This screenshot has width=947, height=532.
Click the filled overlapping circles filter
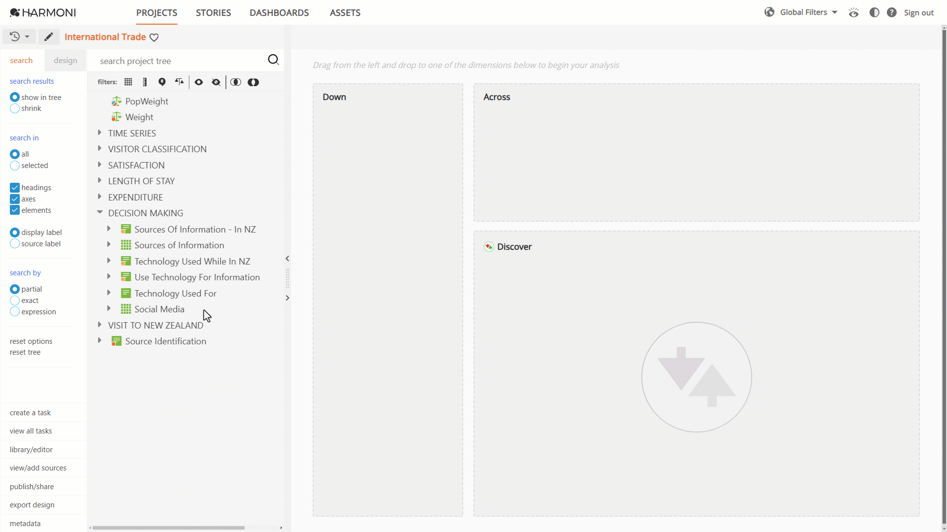[x=253, y=82]
